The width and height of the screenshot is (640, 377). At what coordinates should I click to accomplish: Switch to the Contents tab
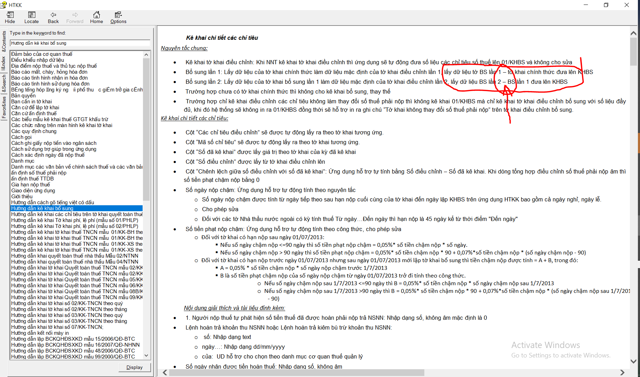pyautogui.click(x=4, y=41)
